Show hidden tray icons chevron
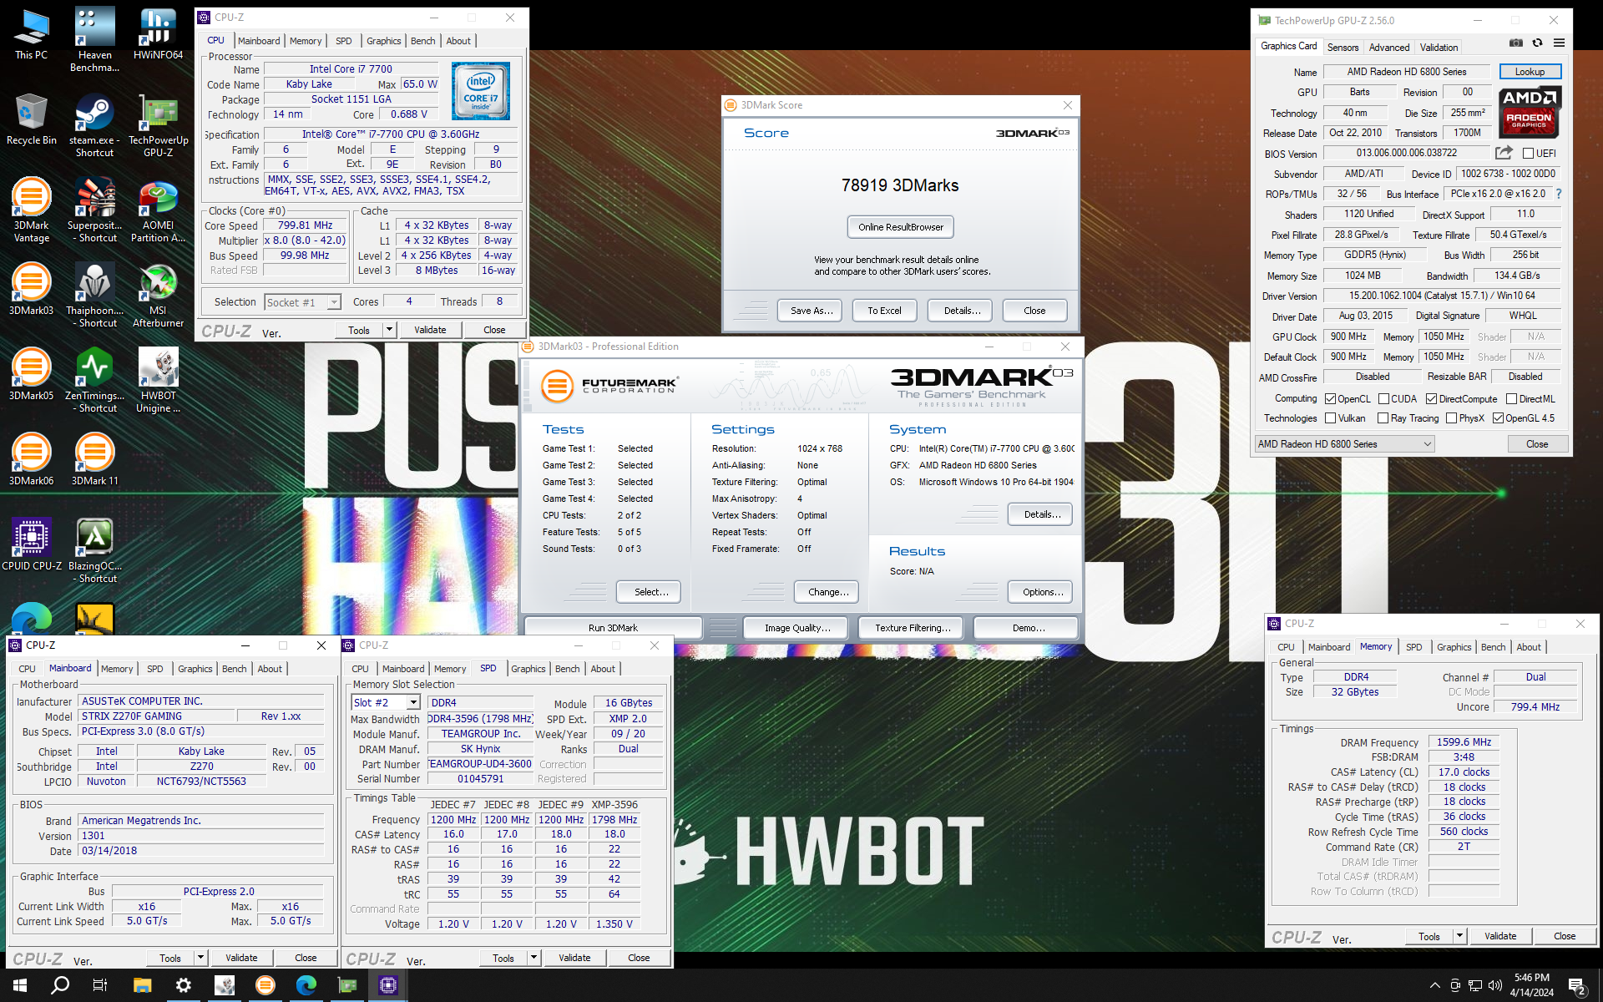Image resolution: width=1603 pixels, height=1002 pixels. tap(1434, 986)
